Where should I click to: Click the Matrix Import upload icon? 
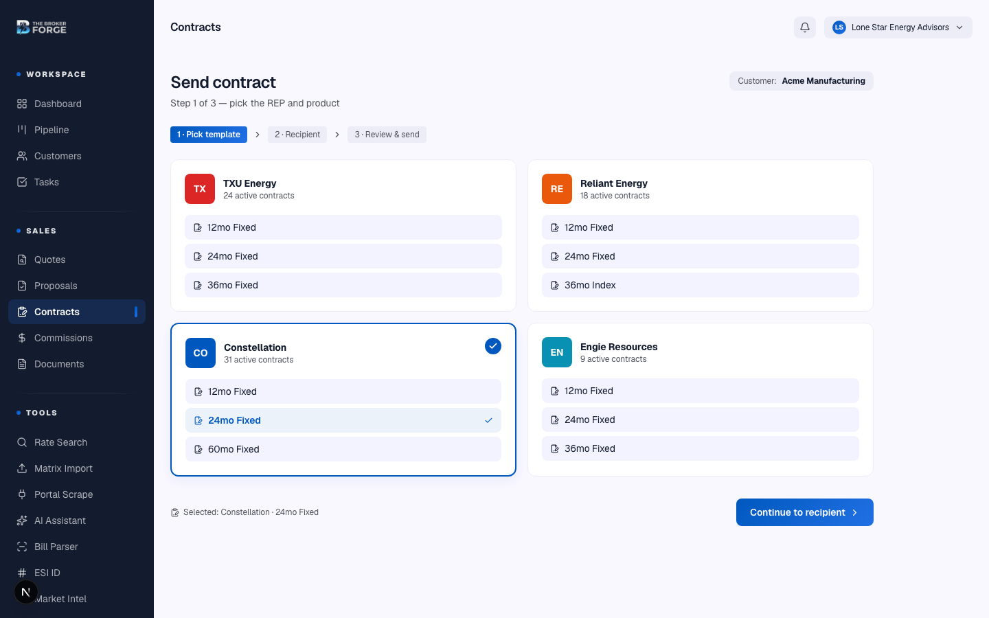[x=22, y=468]
